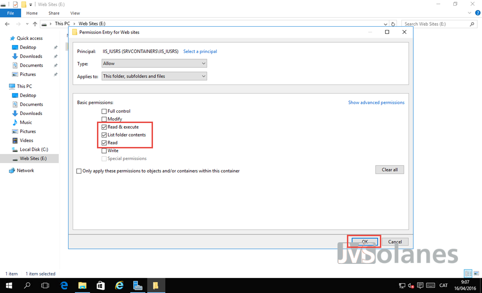Enable Full control checkbox
This screenshot has width=482, height=293.
(x=104, y=111)
